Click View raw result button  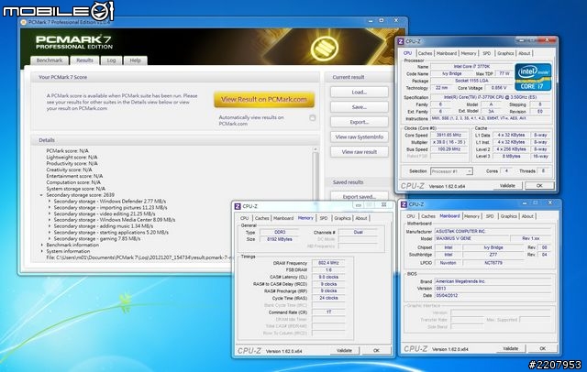point(359,152)
